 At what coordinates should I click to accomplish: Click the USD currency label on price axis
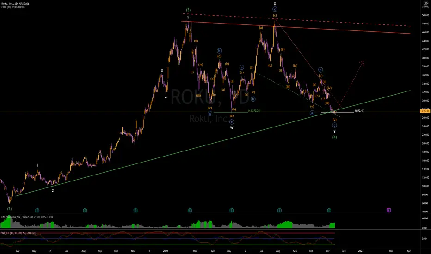[425, 3]
